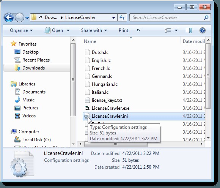Select Downloads in navigation pane
This screenshot has width=220, height=188.
tap(33, 68)
